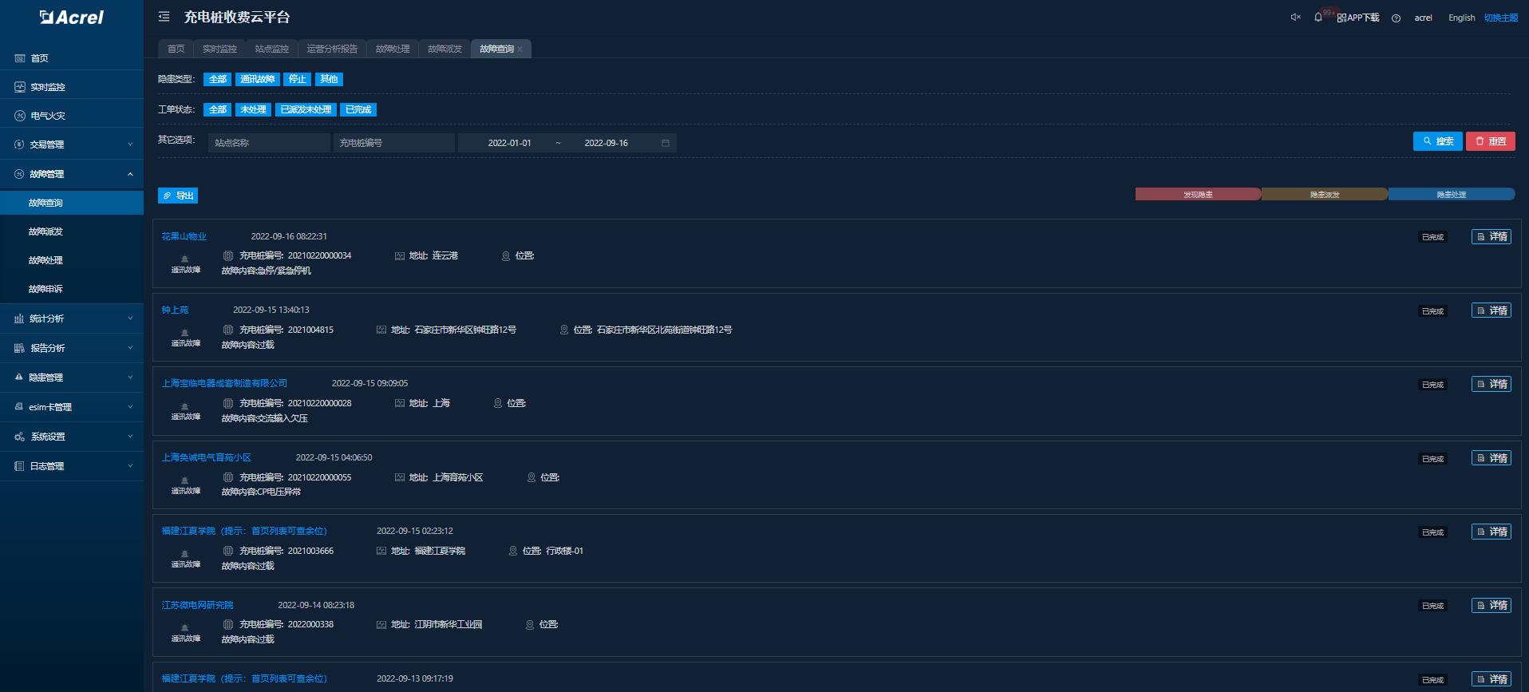The height and width of the screenshot is (692, 1529).
Task: Open 详情 for 钟上苑 record
Action: [x=1491, y=310]
